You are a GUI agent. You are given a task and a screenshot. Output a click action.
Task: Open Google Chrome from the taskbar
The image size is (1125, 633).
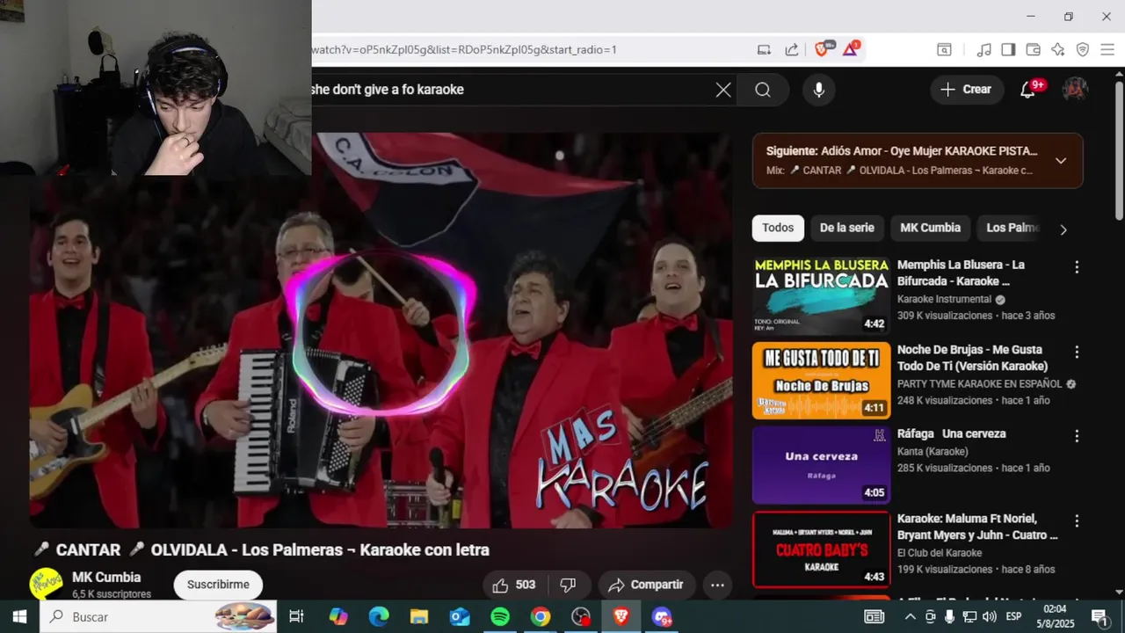(x=541, y=616)
